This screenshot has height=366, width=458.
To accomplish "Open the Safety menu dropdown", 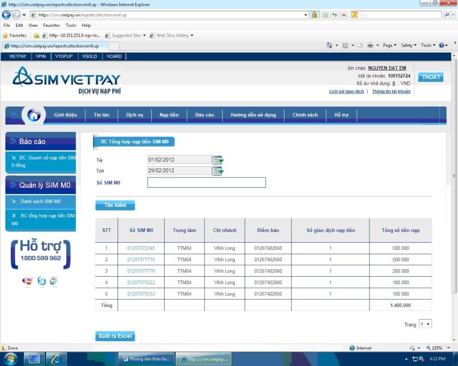I will pos(408,45).
